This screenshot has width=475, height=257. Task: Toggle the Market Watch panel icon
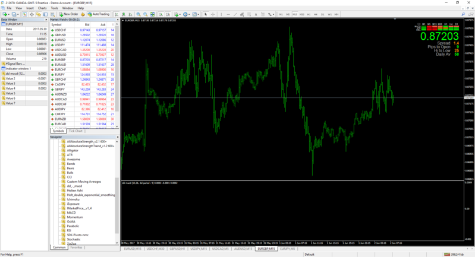click(x=24, y=14)
